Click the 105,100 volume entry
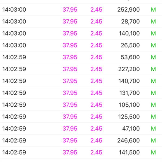Image resolution: width=162 pixels, height=162 pixels. 129,105
